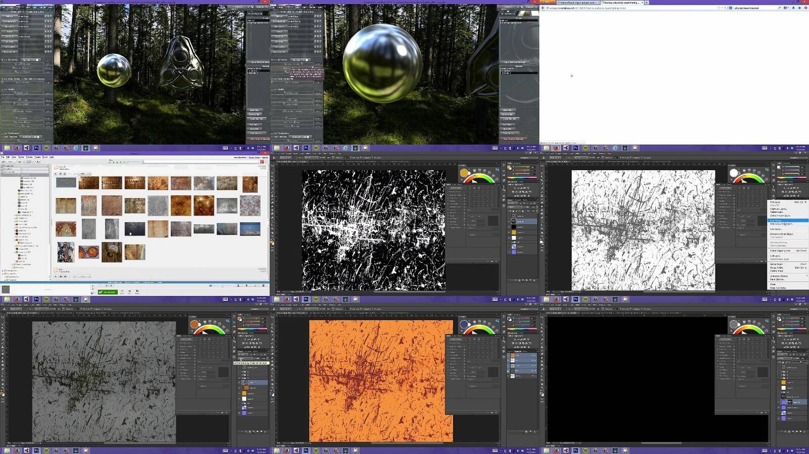Choose Convert to Smart Object in Photoshop's context menu
Image resolution: width=809 pixels, height=454 pixels.
point(782,234)
